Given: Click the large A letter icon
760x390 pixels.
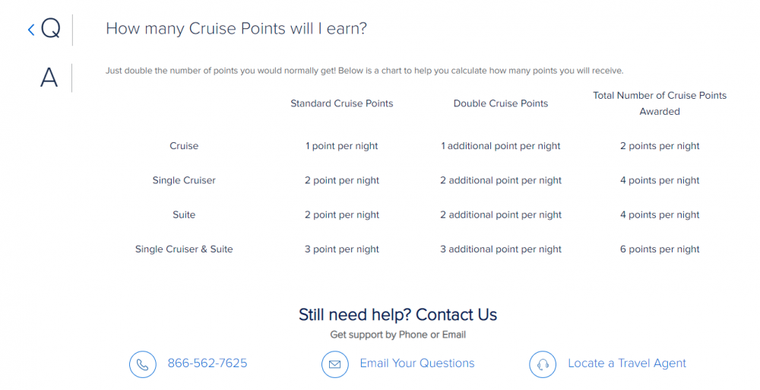Looking at the screenshot, I should (49, 78).
